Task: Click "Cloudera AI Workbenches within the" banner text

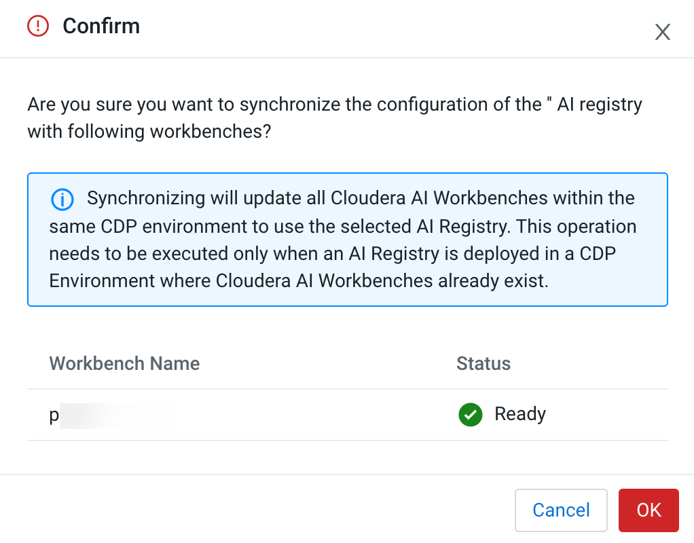Action: (x=482, y=199)
